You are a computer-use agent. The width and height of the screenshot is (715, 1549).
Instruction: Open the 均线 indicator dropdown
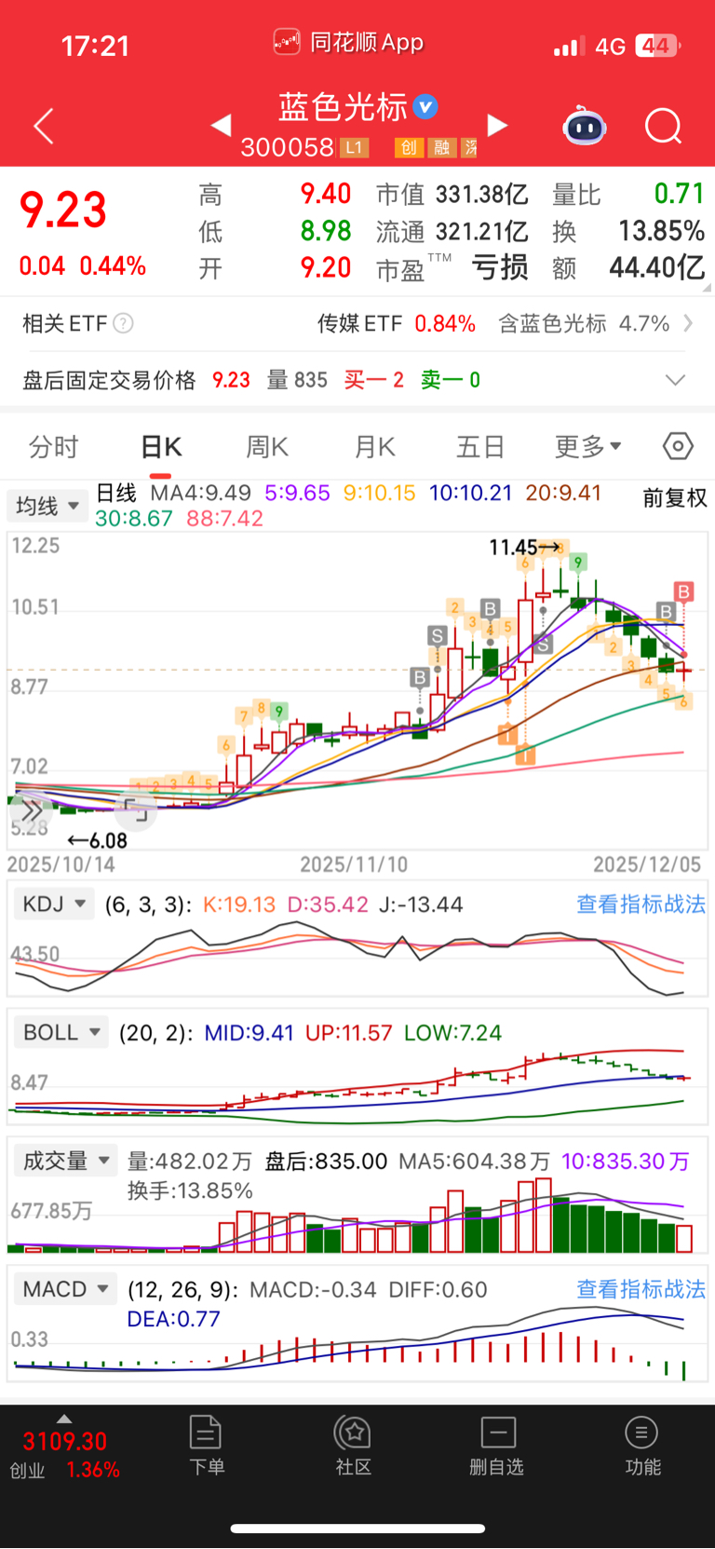click(47, 506)
